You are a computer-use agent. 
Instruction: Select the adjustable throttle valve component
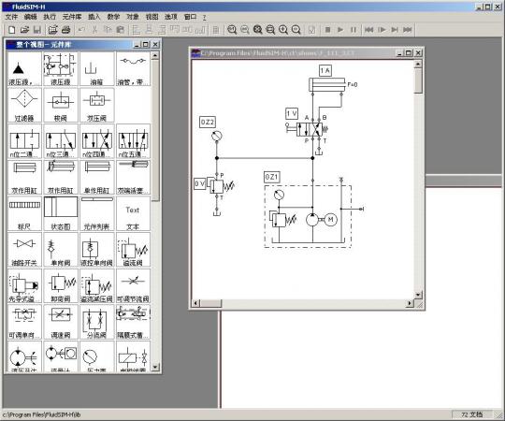[x=133, y=285]
